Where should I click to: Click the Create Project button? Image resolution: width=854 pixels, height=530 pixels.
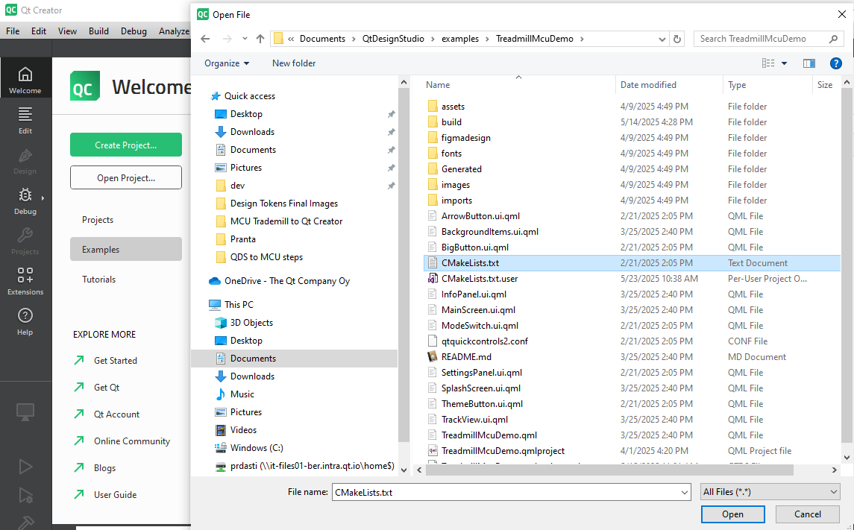(125, 145)
